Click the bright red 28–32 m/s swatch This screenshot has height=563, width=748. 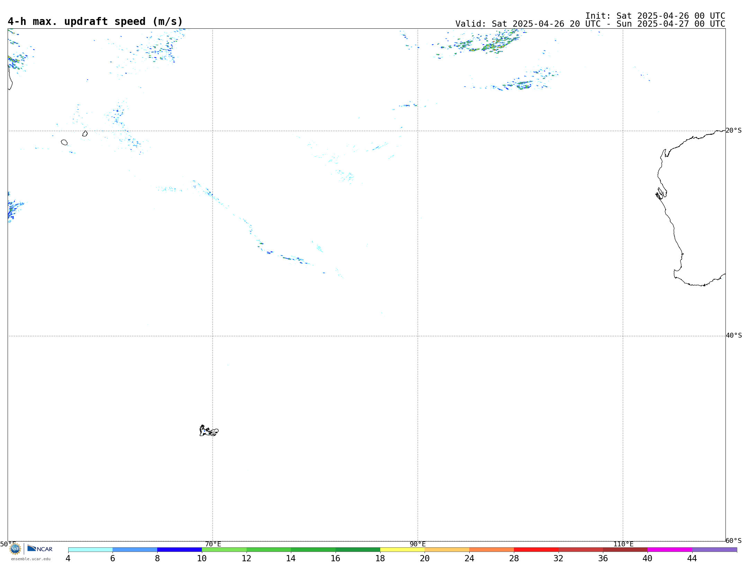point(536,550)
